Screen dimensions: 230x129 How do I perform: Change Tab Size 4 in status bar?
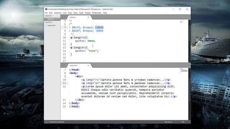click(169, 122)
